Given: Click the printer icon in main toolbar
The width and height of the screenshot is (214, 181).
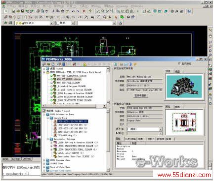Looking at the screenshot, I should [38, 11].
